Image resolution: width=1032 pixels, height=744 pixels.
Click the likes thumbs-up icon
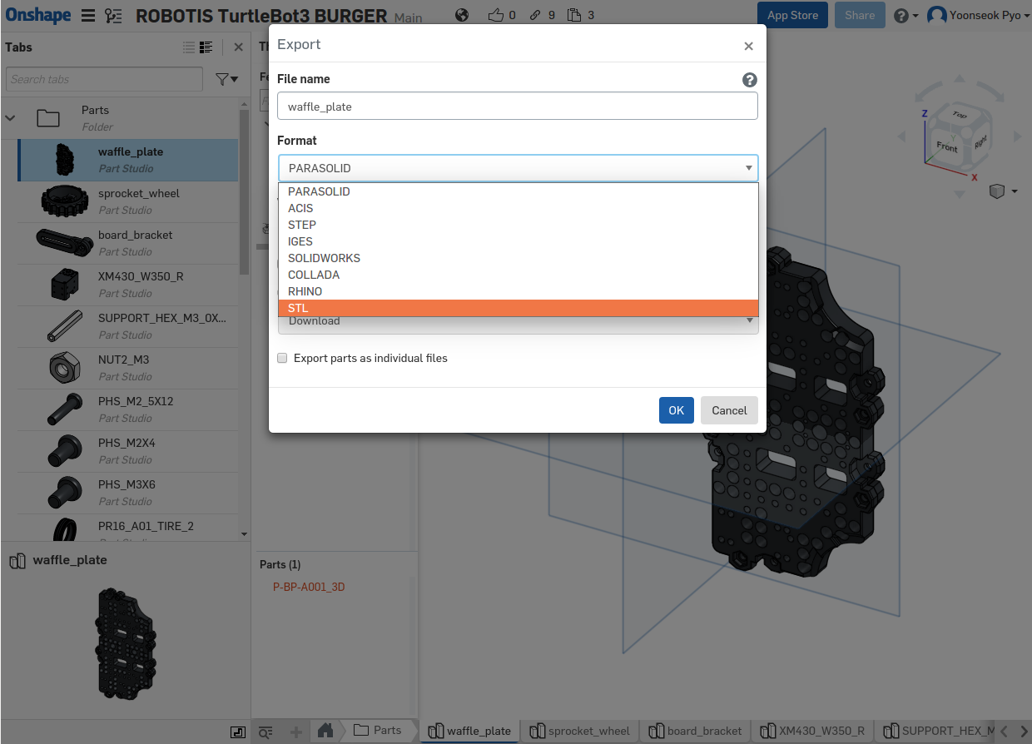pyautogui.click(x=496, y=15)
